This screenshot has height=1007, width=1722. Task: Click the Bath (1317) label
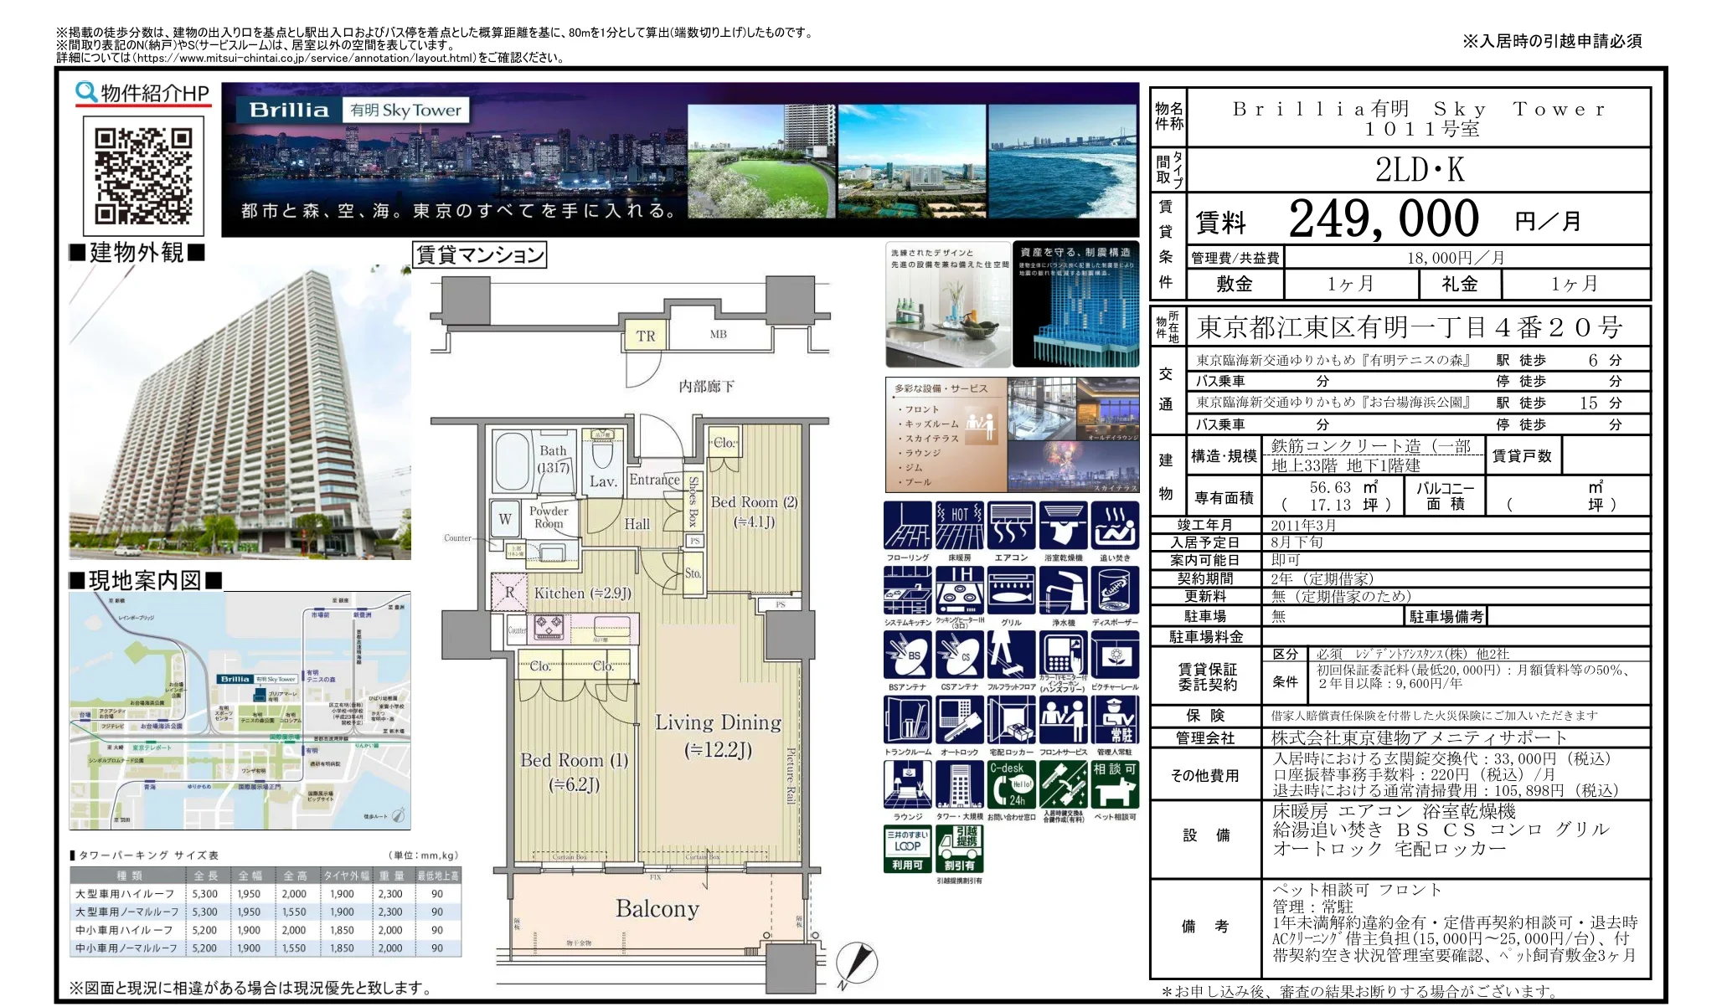point(553,459)
